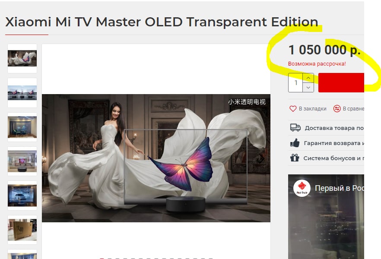Increase quantity with the up arrow

tap(308, 78)
